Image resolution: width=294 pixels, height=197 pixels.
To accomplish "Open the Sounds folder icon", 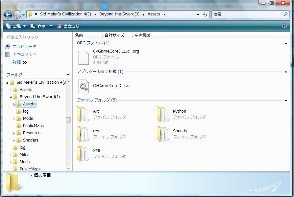I will [163, 134].
